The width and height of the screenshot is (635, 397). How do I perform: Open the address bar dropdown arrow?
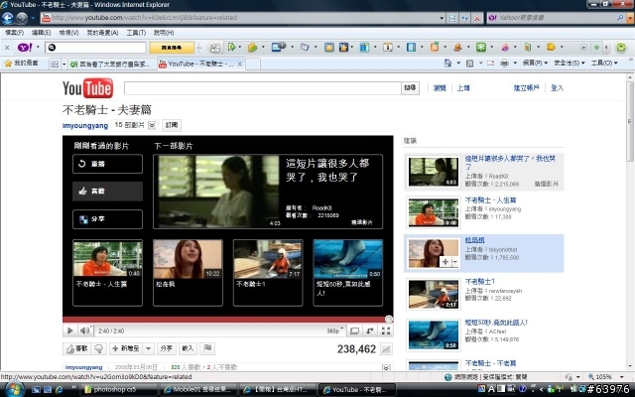tap(442, 18)
